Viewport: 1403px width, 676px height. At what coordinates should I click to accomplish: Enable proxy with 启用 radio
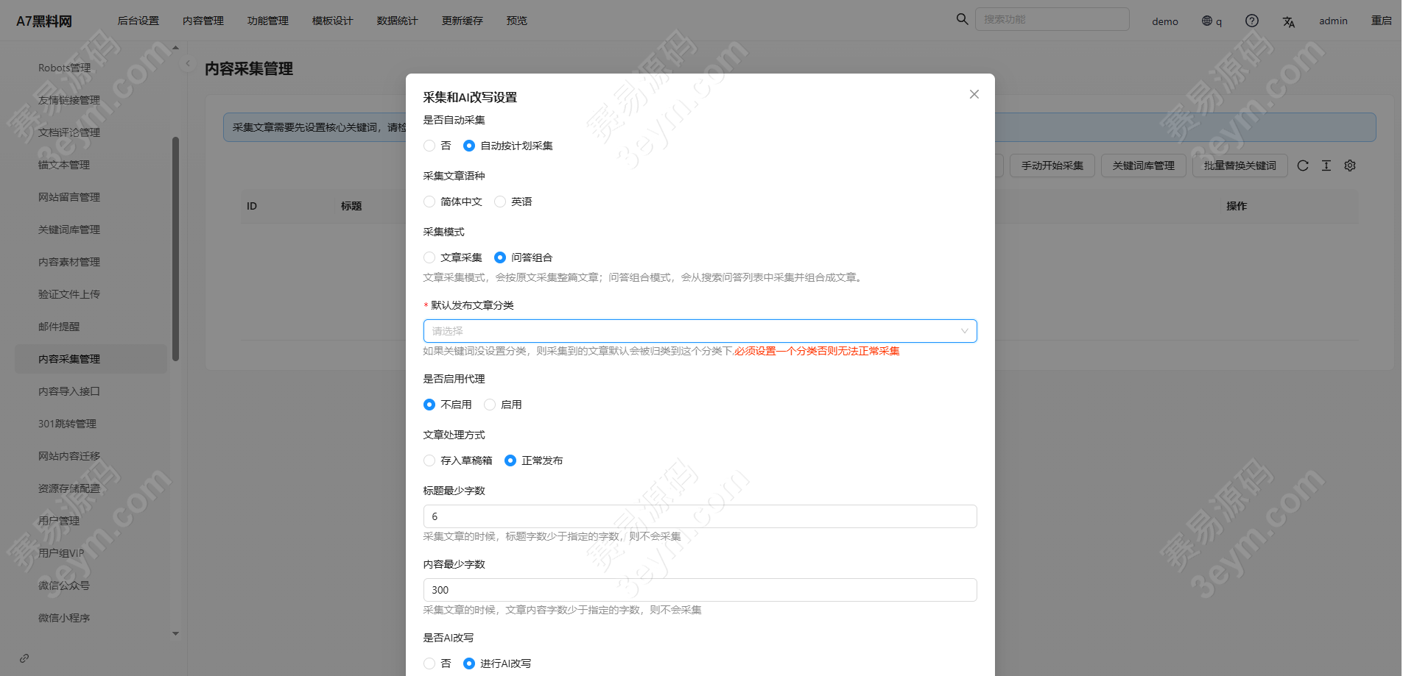[490, 405]
